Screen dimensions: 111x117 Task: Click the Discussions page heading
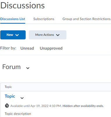click(x=22, y=6)
